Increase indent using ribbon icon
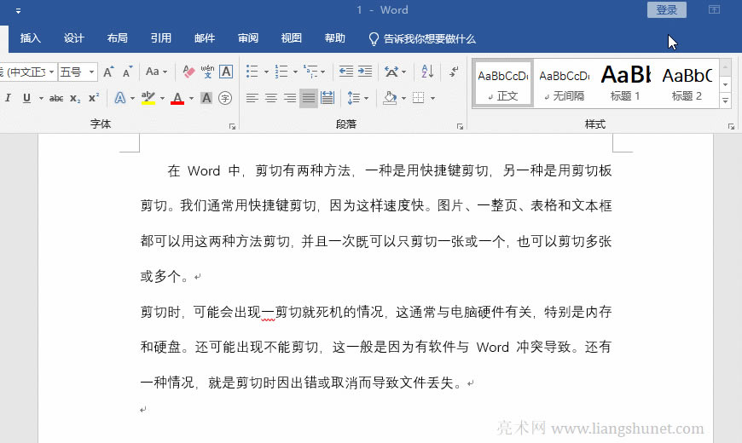Viewport: 742px width, 443px height. pos(365,72)
